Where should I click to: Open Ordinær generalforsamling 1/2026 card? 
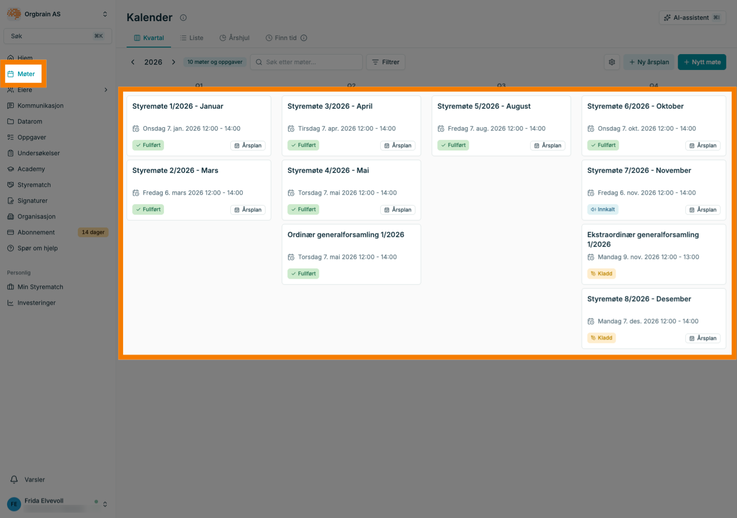point(351,254)
